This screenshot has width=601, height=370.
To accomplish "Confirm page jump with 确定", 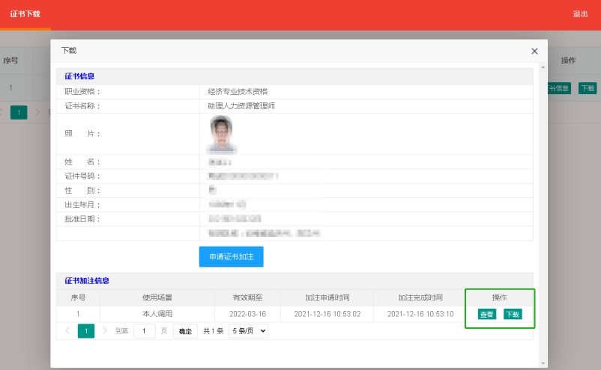I will 185,331.
